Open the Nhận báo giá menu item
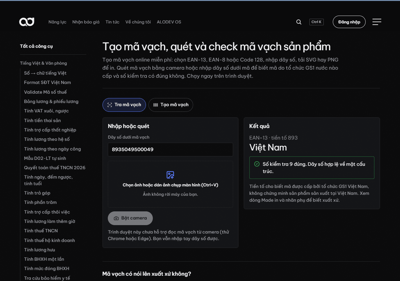This screenshot has width=400, height=281. pyautogui.click(x=86, y=22)
